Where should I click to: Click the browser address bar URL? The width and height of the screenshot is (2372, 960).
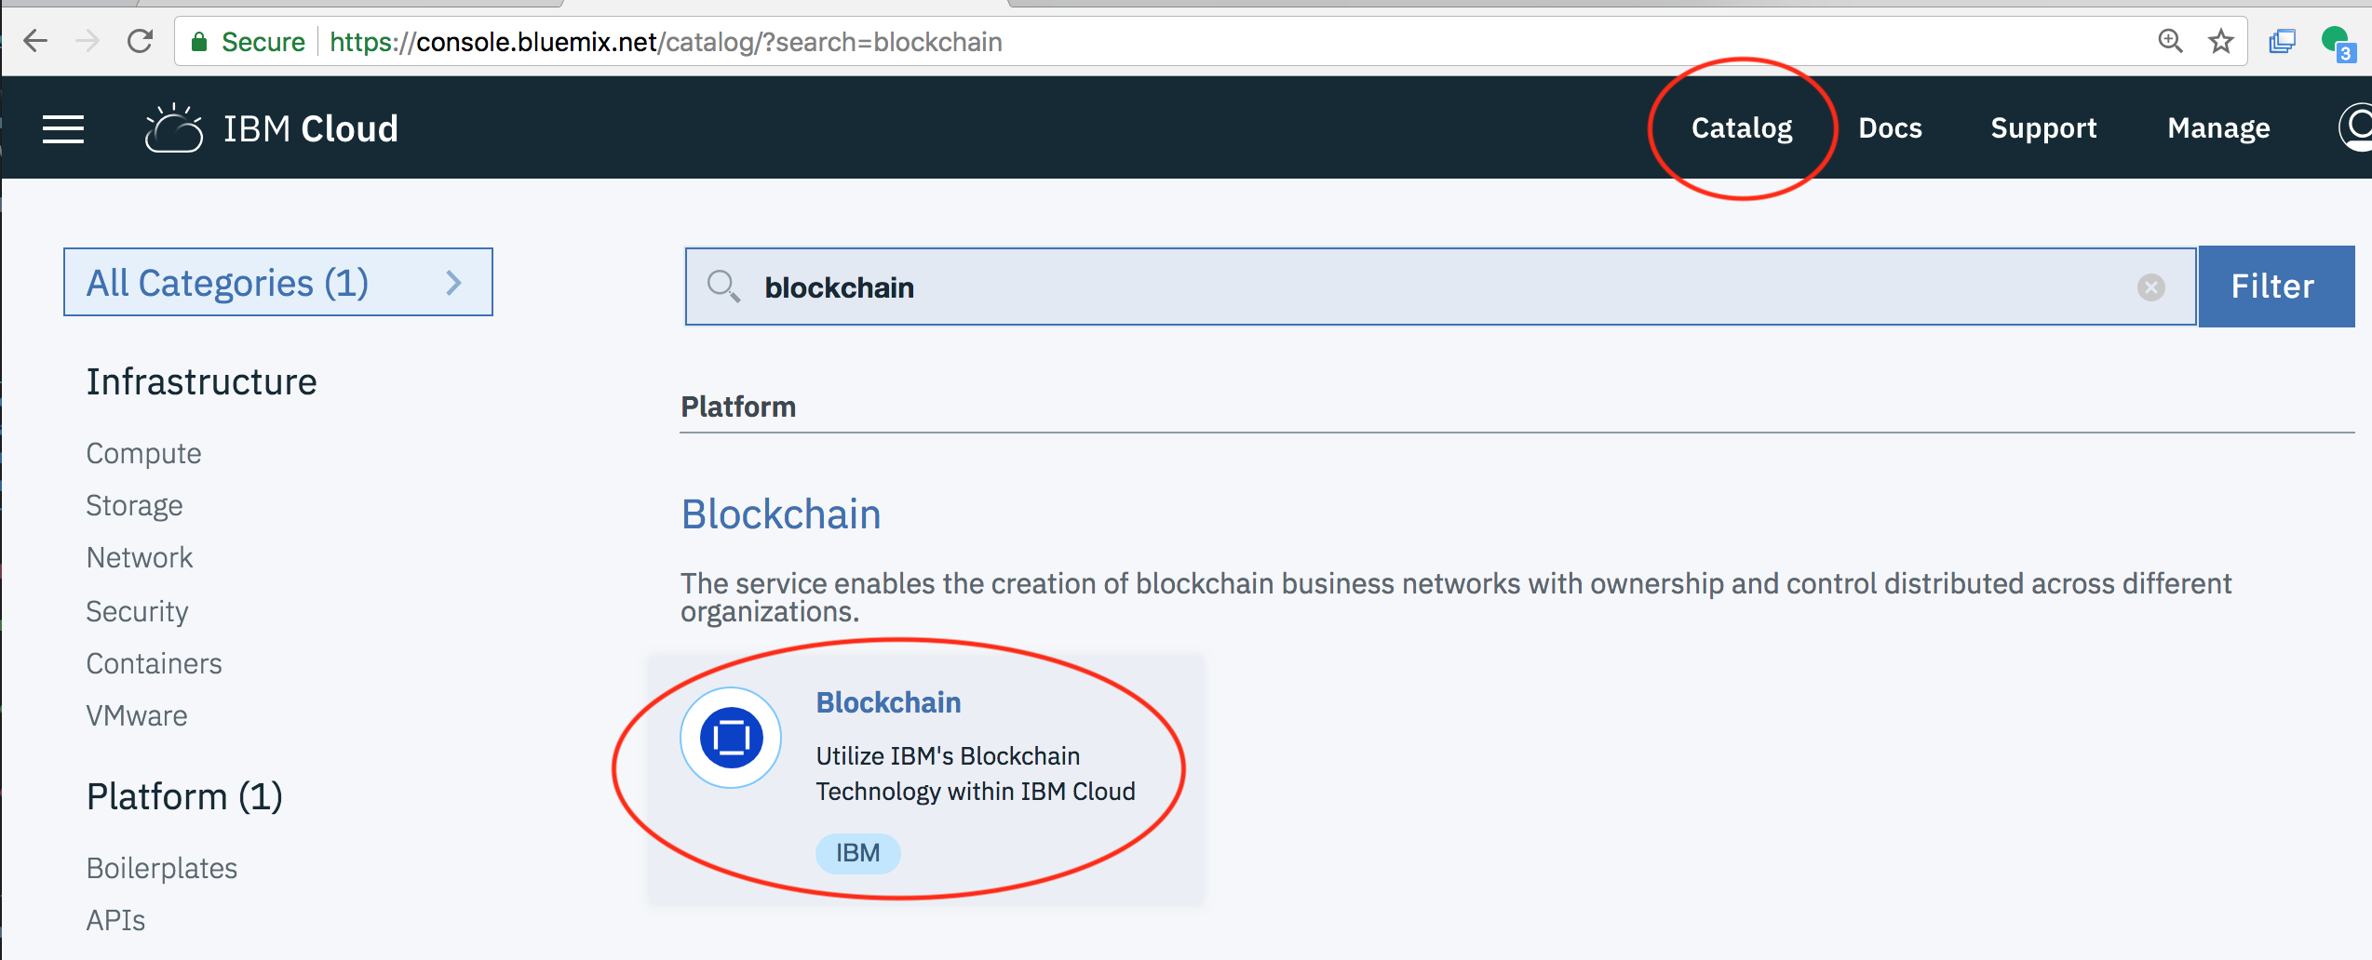point(666,42)
